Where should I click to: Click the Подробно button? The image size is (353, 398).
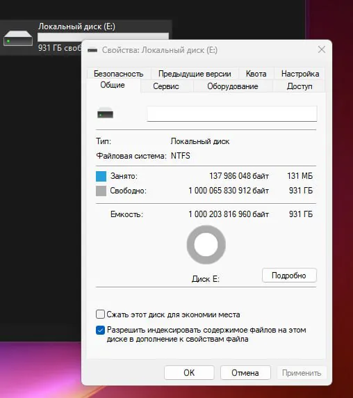289,276
